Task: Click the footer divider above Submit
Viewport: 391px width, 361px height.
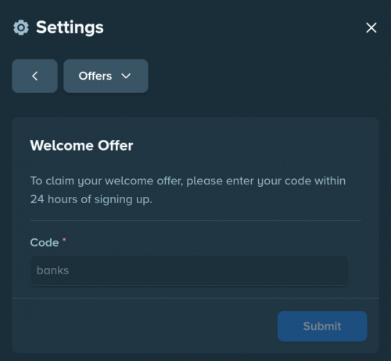Action: pos(195,298)
